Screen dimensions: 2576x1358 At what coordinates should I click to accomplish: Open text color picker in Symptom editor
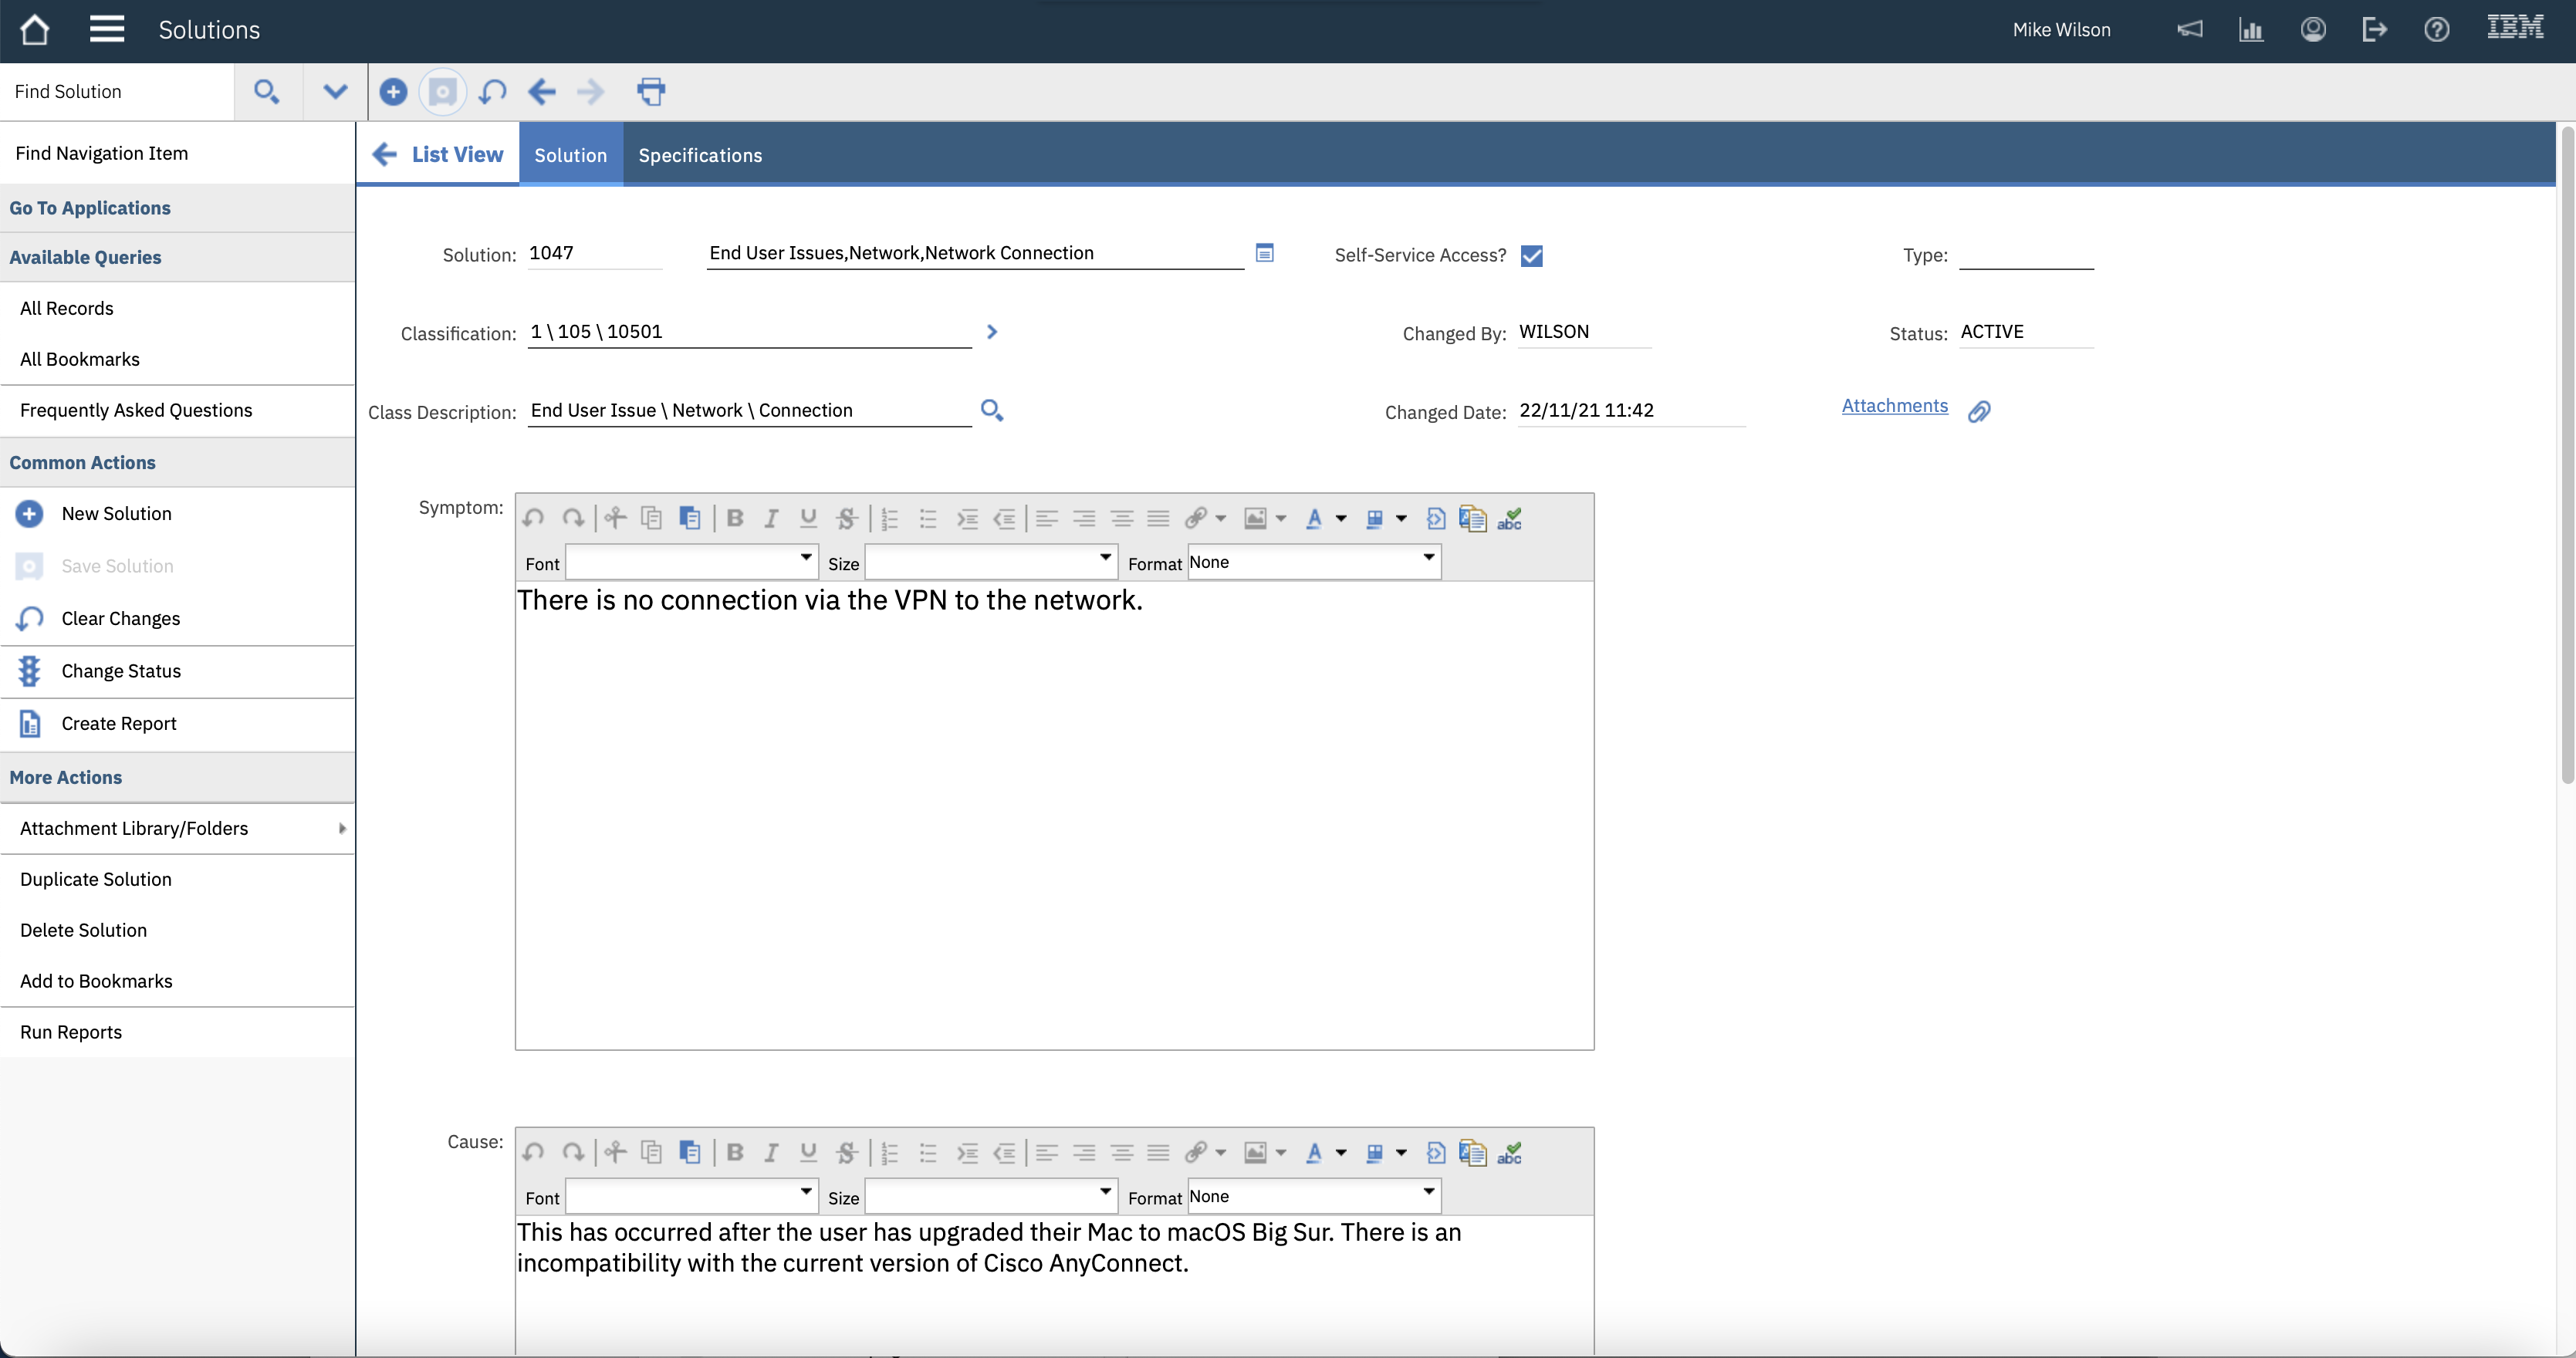click(x=1341, y=519)
